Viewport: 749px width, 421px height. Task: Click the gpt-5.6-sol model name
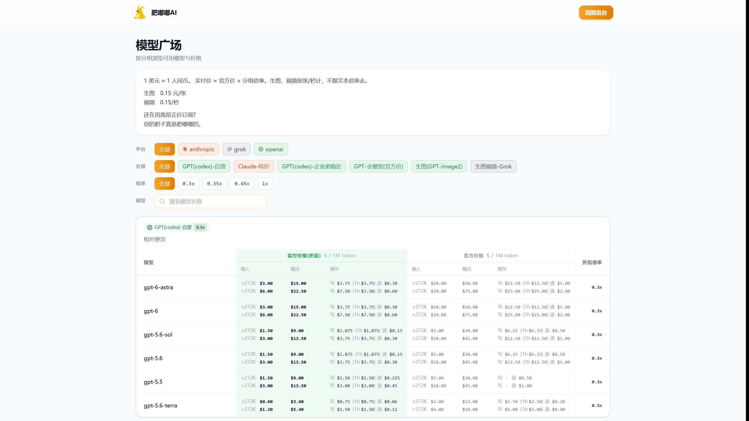(x=158, y=335)
